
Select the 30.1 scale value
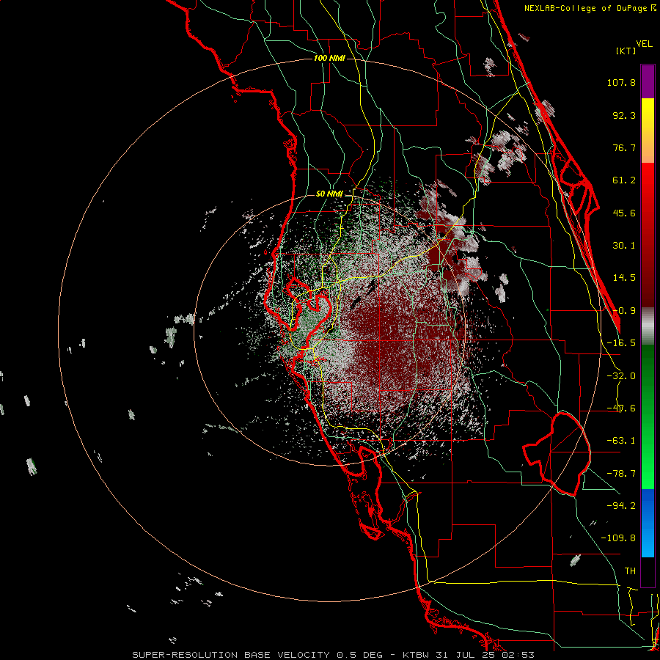[624, 246]
